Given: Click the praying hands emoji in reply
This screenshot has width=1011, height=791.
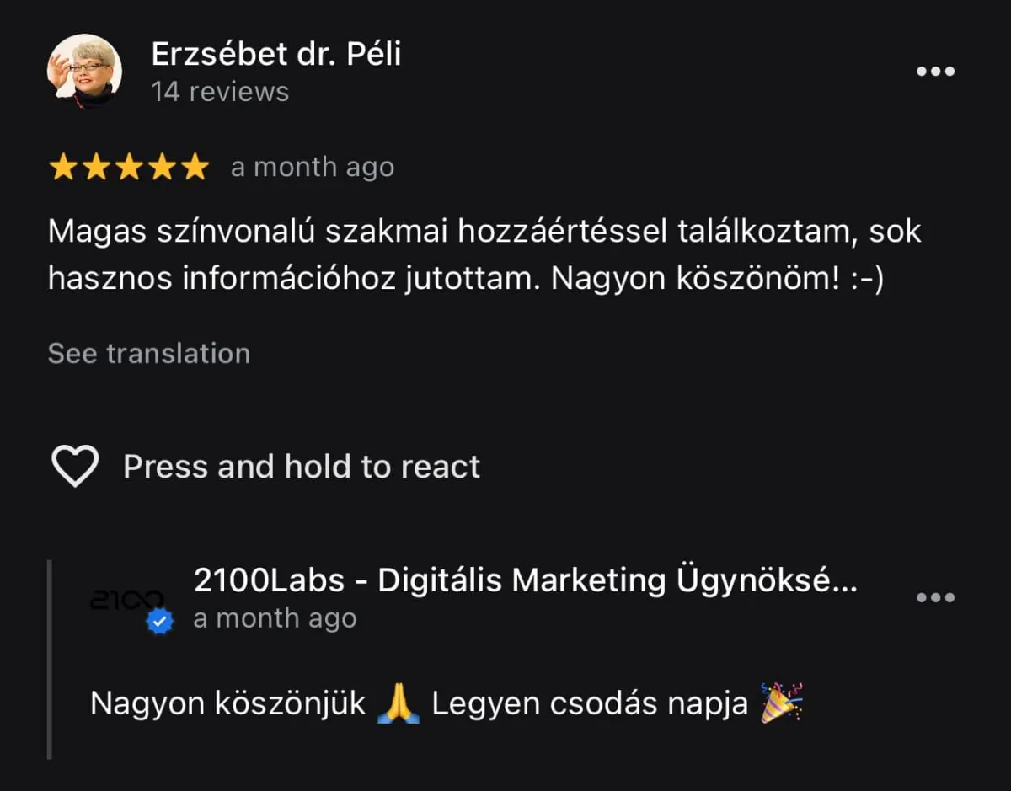Looking at the screenshot, I should click(x=399, y=703).
